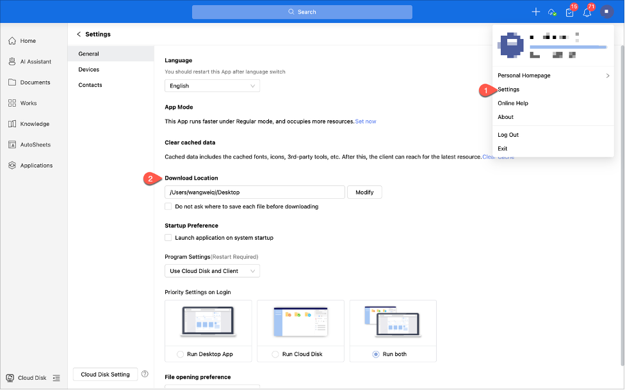Check Launch application on system startup
625x390 pixels.
click(x=168, y=238)
